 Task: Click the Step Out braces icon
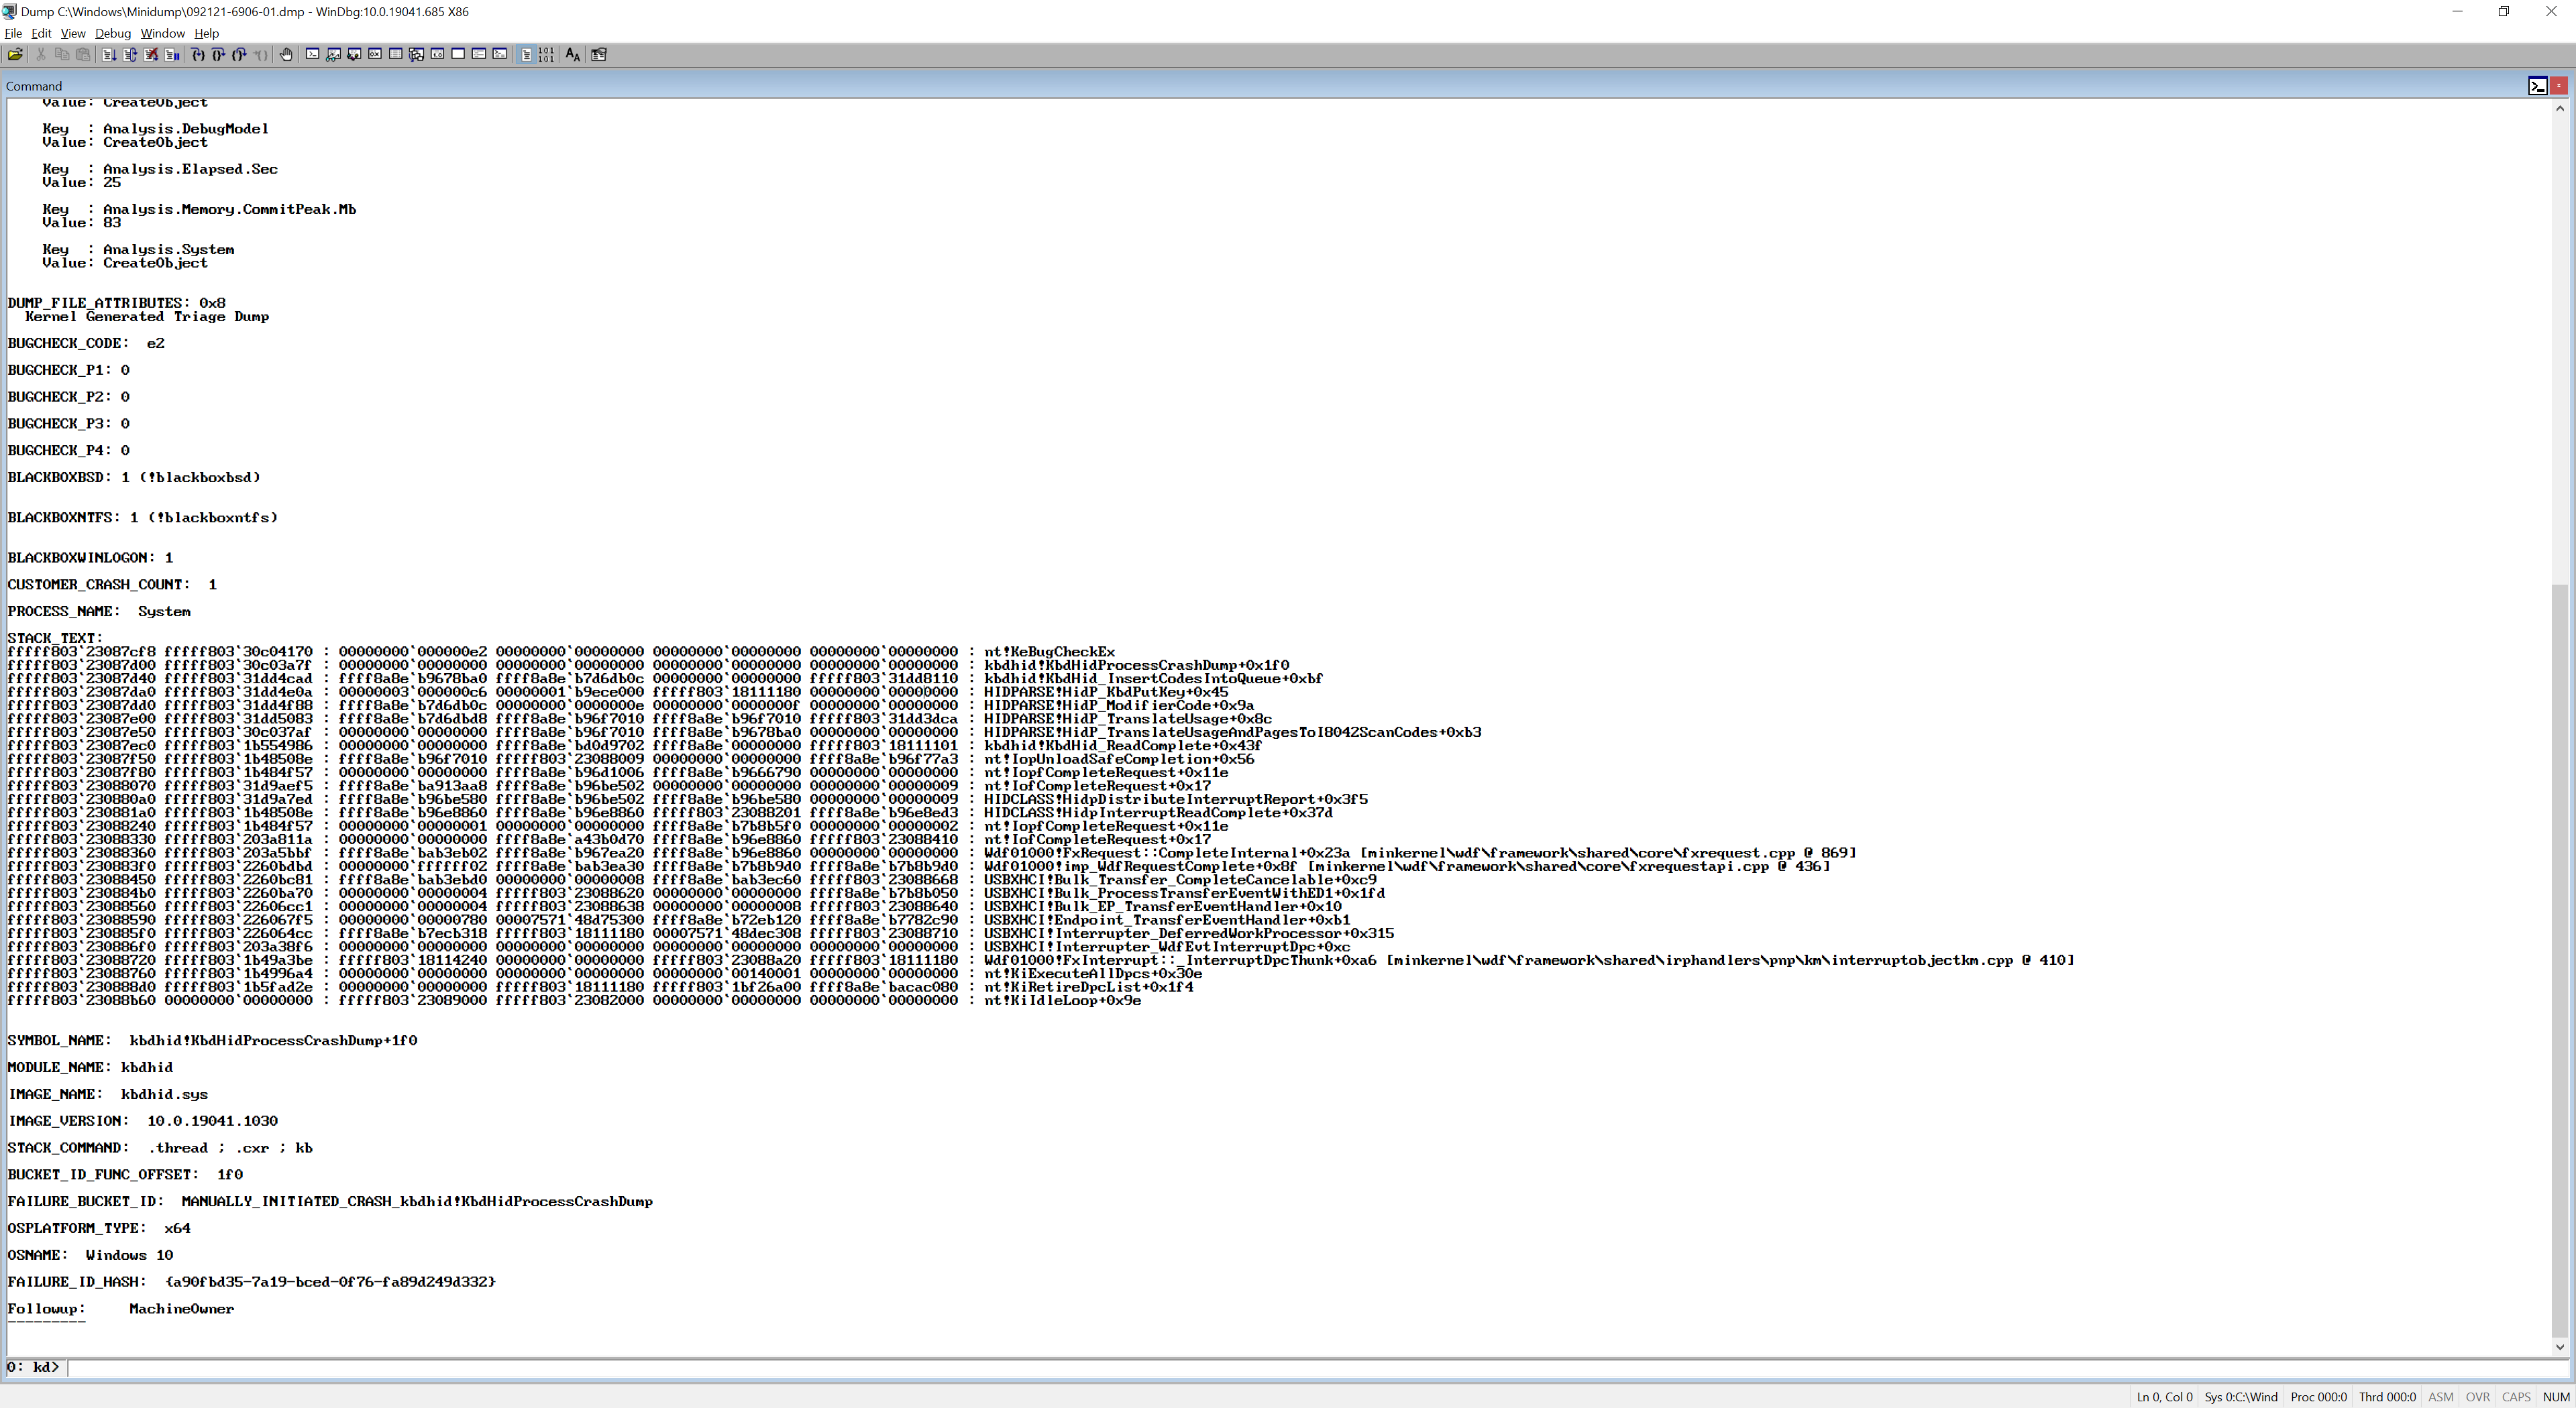pyautogui.click(x=239, y=55)
